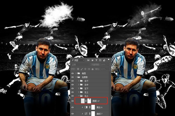Click the type layer filter icon
This screenshot has height=116, width=175.
[96, 60]
